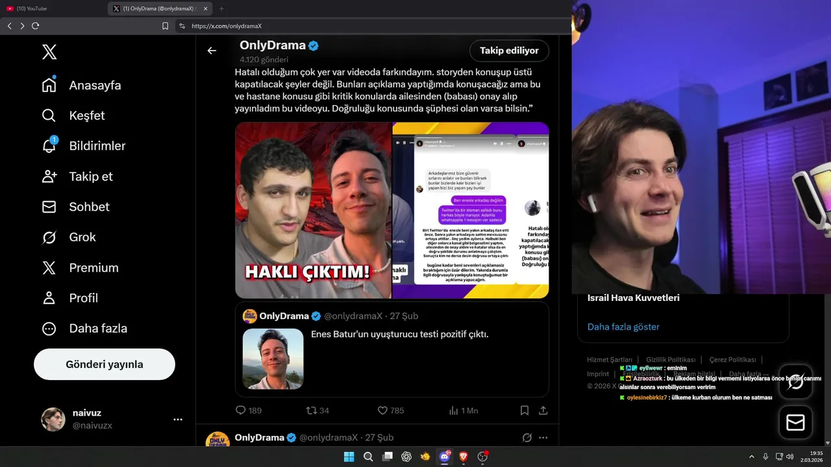The height and width of the screenshot is (467, 831).
Task: Share the OnlyDrama post
Action: tap(543, 411)
